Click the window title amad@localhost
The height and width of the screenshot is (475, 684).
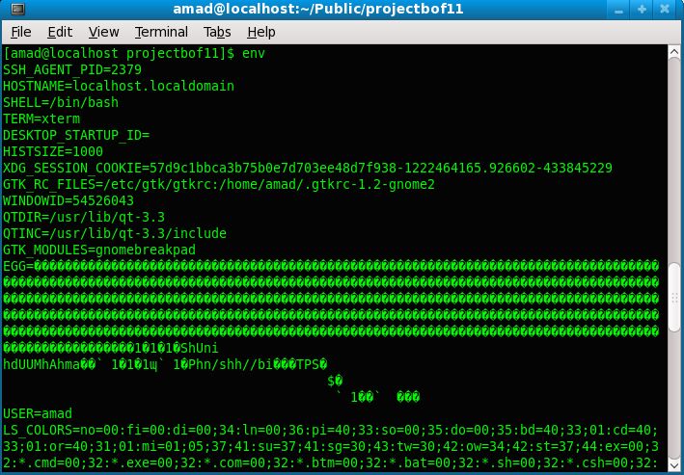tap(318, 9)
